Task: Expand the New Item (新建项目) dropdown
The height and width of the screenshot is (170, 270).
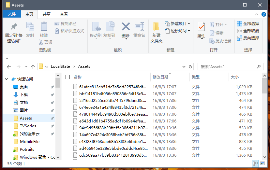Action: pyautogui.click(x=189, y=24)
